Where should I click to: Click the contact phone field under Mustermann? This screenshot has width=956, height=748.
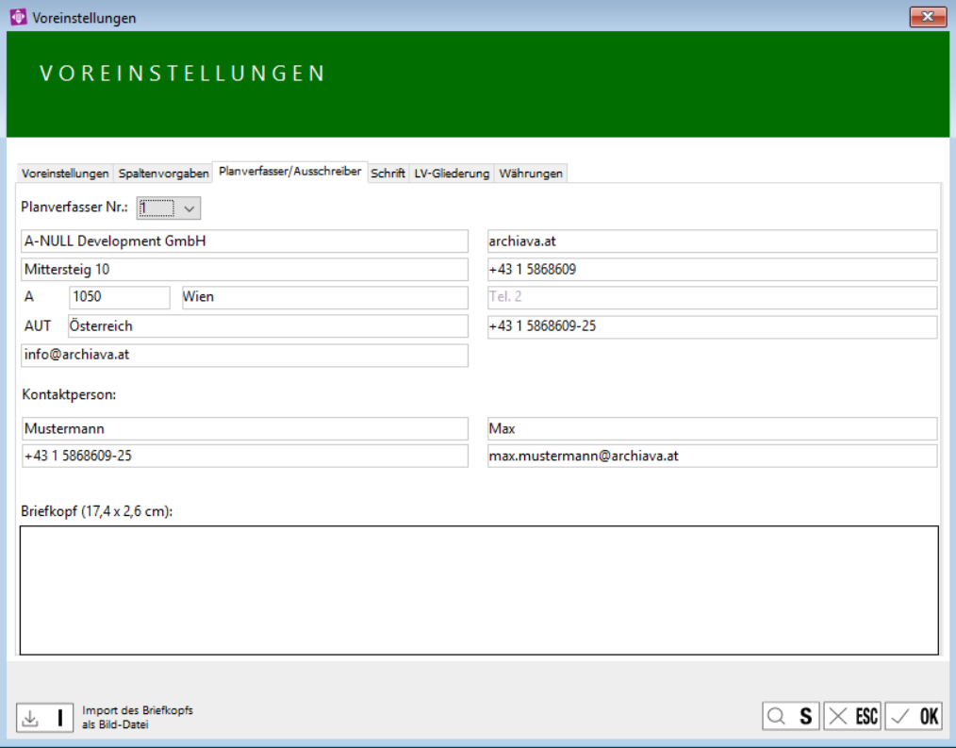pyautogui.click(x=245, y=456)
